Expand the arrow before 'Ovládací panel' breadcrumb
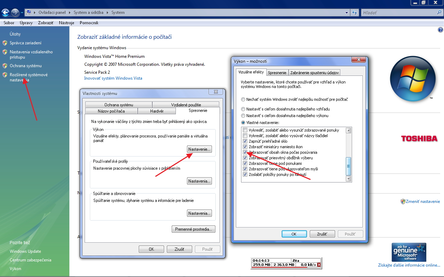Screen dimensions: 444x277 [x=35, y=12]
